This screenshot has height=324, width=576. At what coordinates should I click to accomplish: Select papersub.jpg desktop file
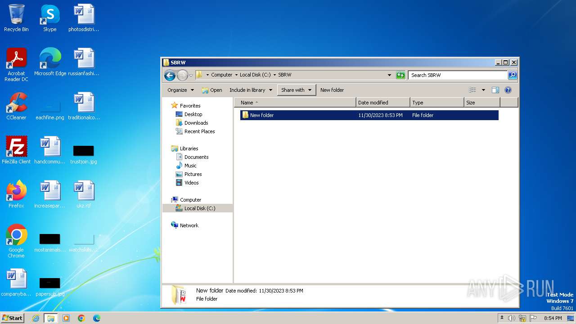[50, 286]
